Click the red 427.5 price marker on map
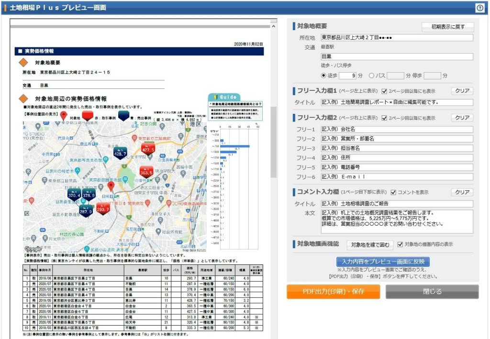Viewport: 490px width, 339px height. (148, 149)
